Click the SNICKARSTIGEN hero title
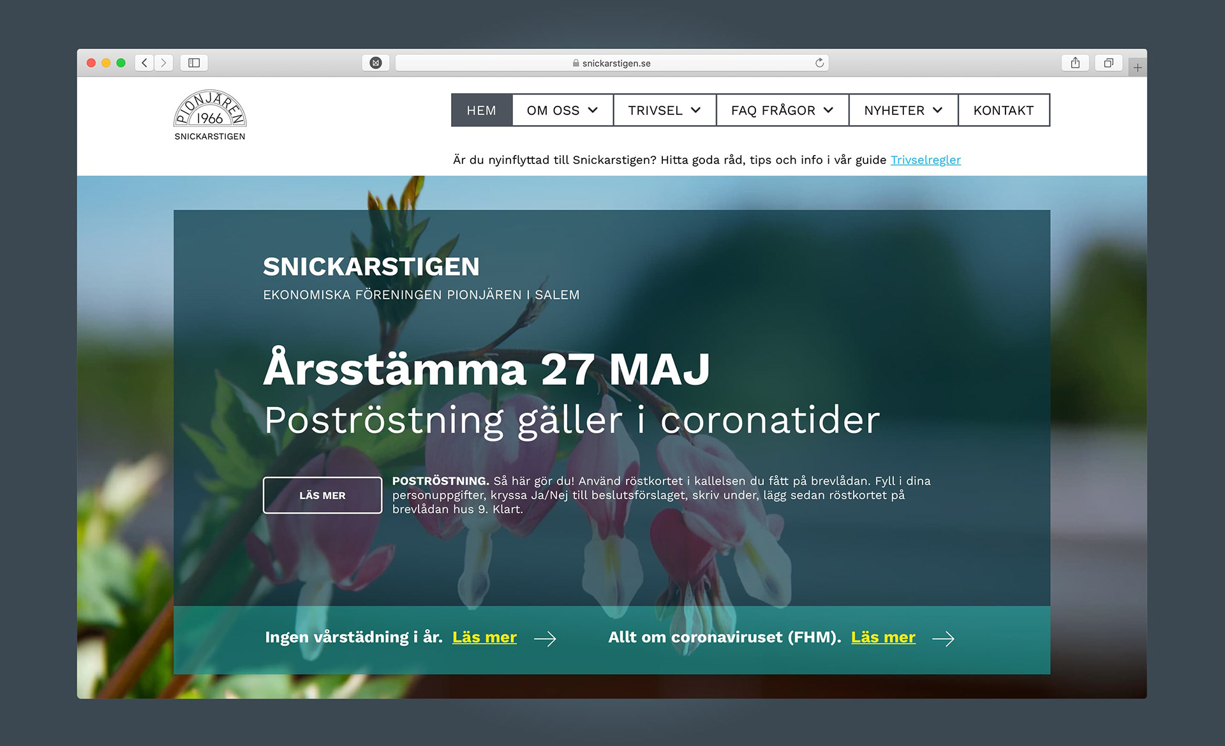This screenshot has height=746, width=1225. pos(371,267)
